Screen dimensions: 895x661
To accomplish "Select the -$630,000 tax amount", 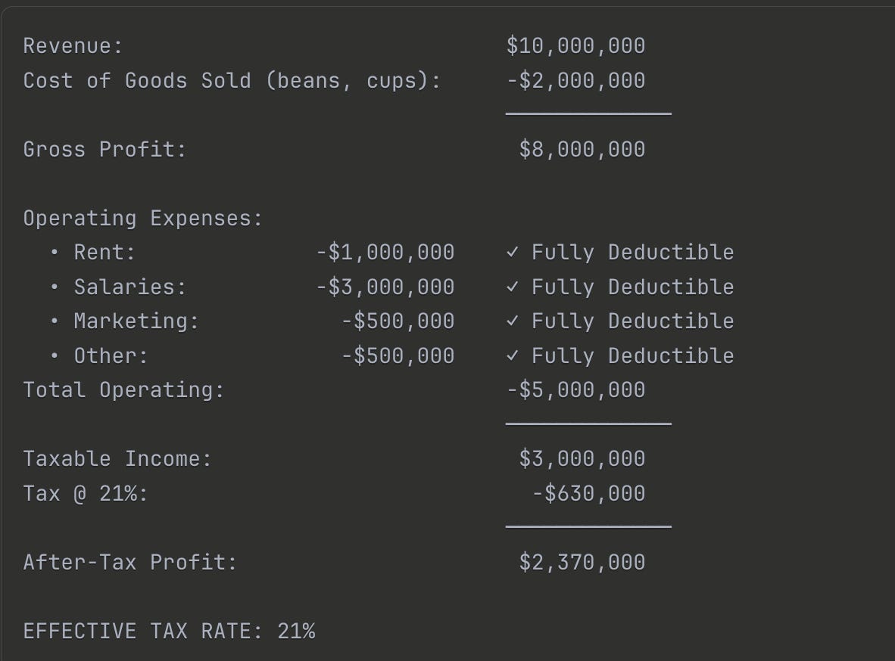I will click(588, 493).
